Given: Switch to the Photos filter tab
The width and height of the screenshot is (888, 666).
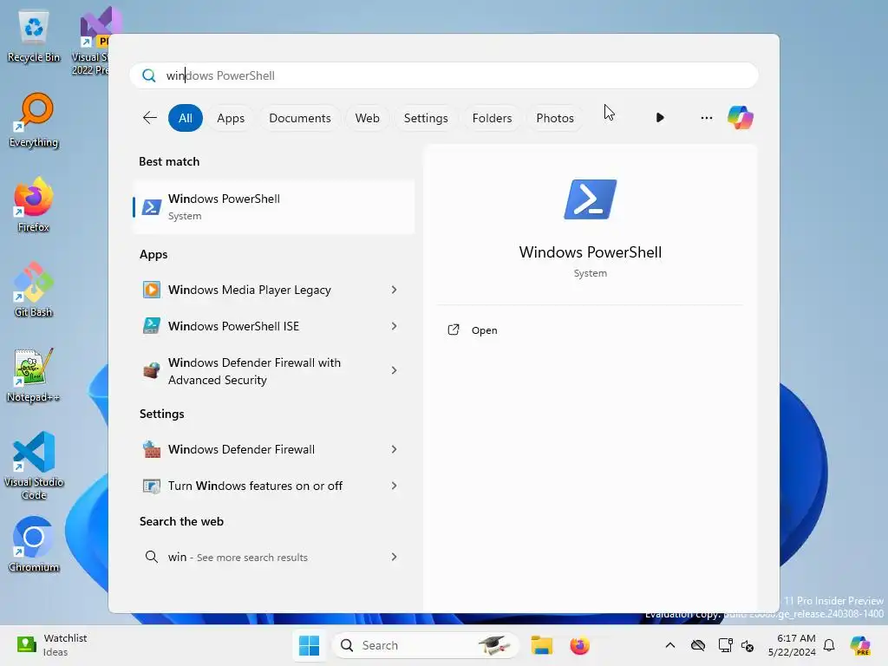Looking at the screenshot, I should point(555,118).
